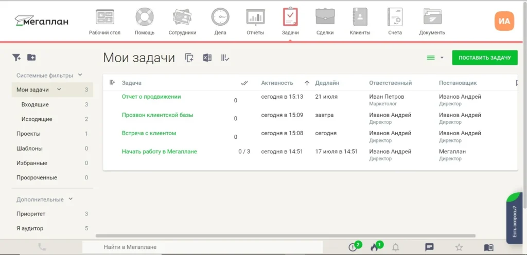
Task: Click responsible Иван Петров
Action: point(387,97)
